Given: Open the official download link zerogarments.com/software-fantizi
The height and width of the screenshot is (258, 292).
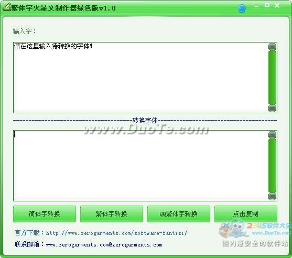Looking at the screenshot, I should [116, 233].
